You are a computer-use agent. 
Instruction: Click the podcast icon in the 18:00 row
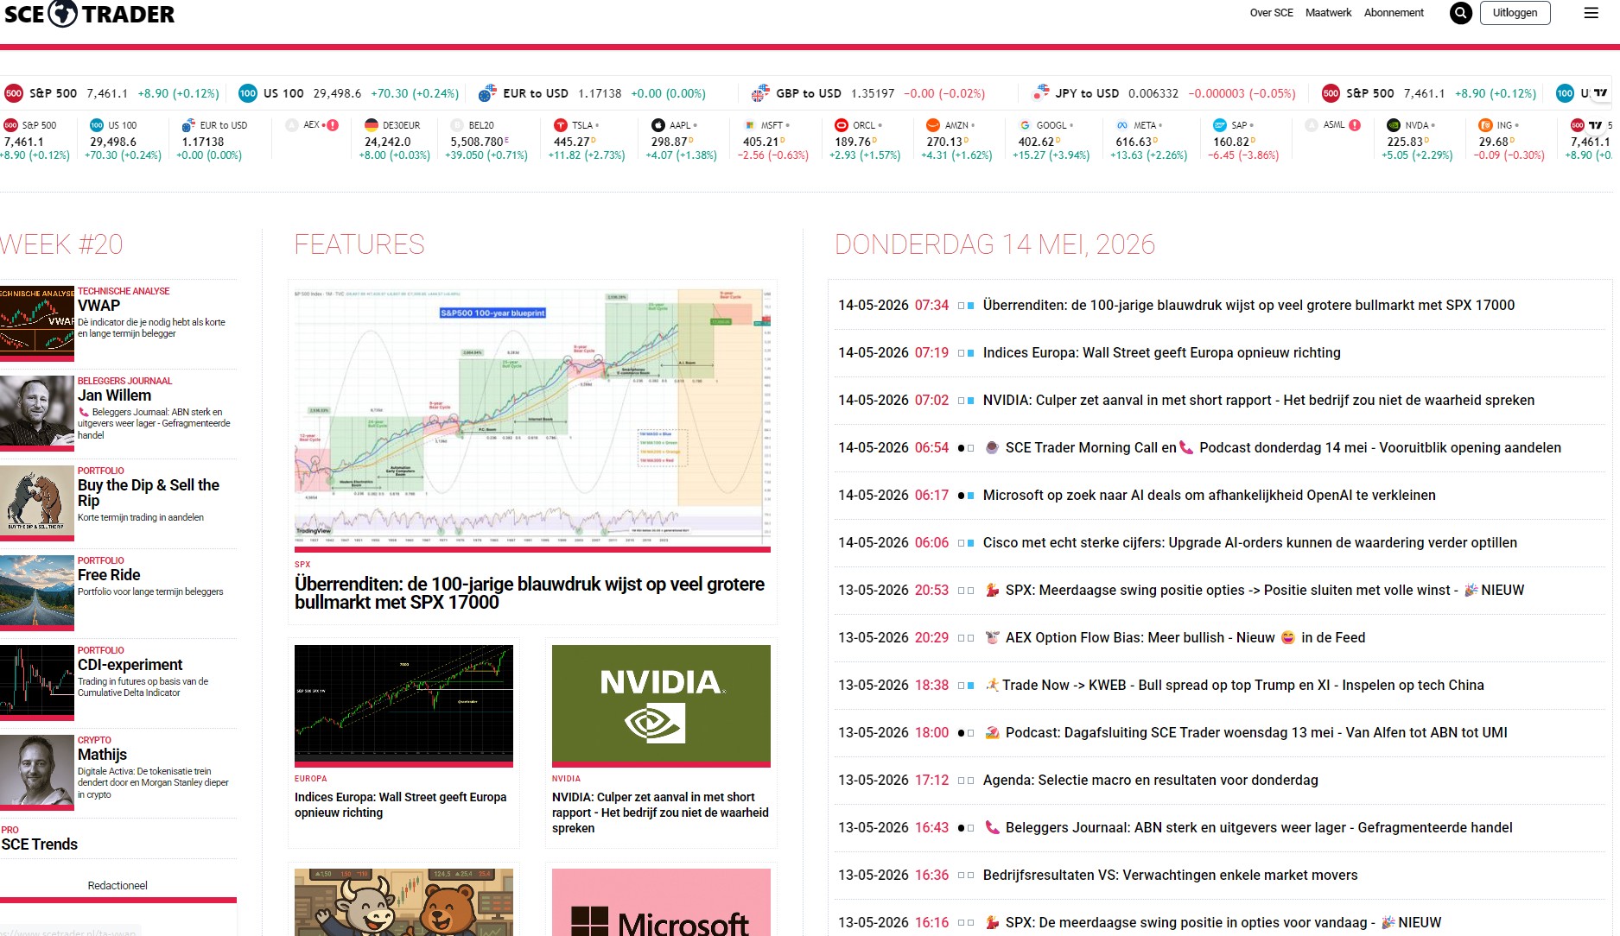coord(992,732)
